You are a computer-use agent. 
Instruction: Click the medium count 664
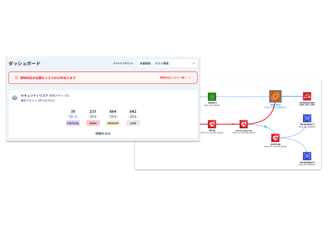113,112
